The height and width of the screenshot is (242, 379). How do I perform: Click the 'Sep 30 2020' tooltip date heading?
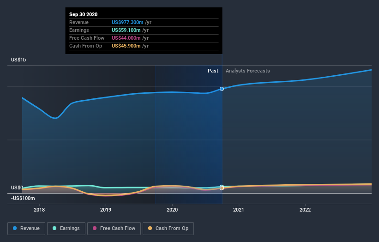point(84,14)
